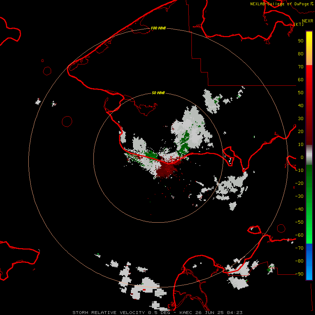Image resolution: width=315 pixels, height=315 pixels.
Task: Click the 50 NMI range ring label
Action: pos(158,93)
